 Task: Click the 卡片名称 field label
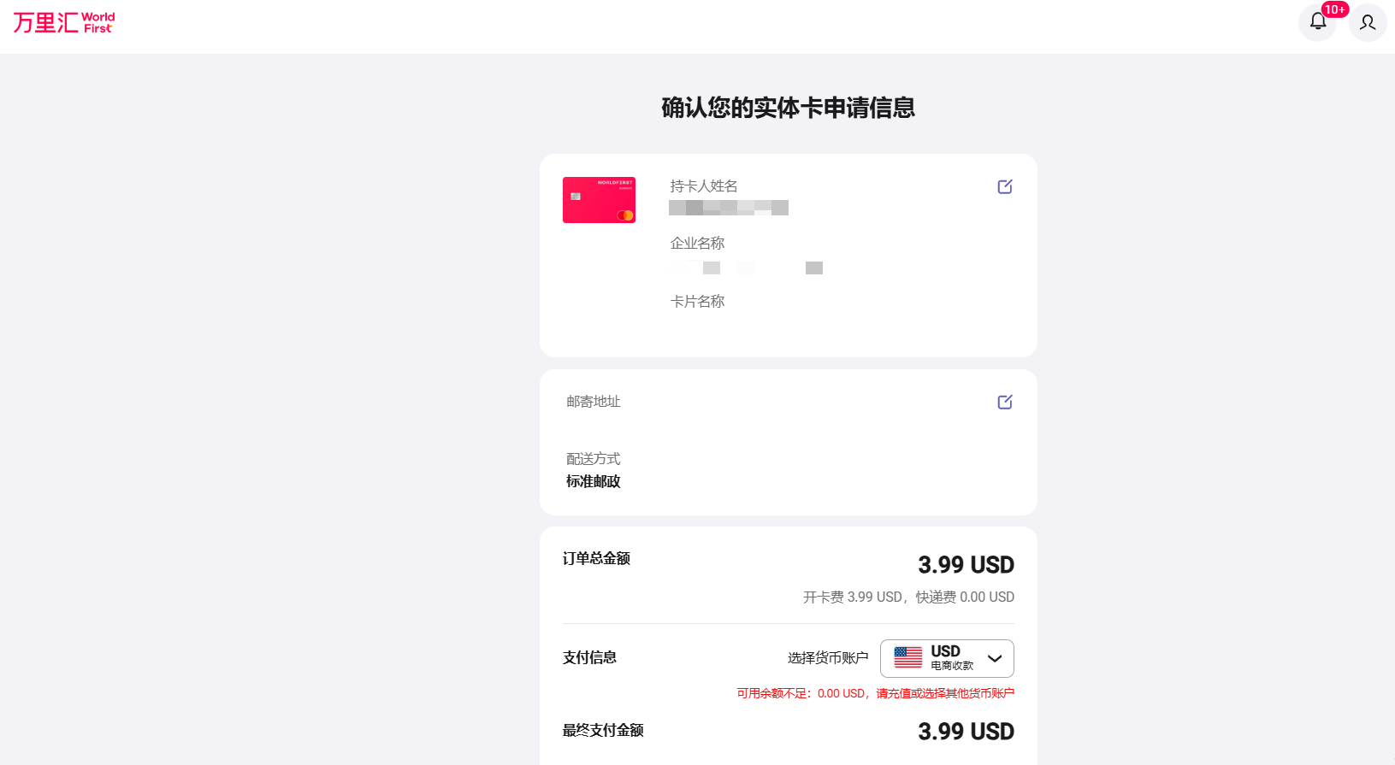[697, 302]
